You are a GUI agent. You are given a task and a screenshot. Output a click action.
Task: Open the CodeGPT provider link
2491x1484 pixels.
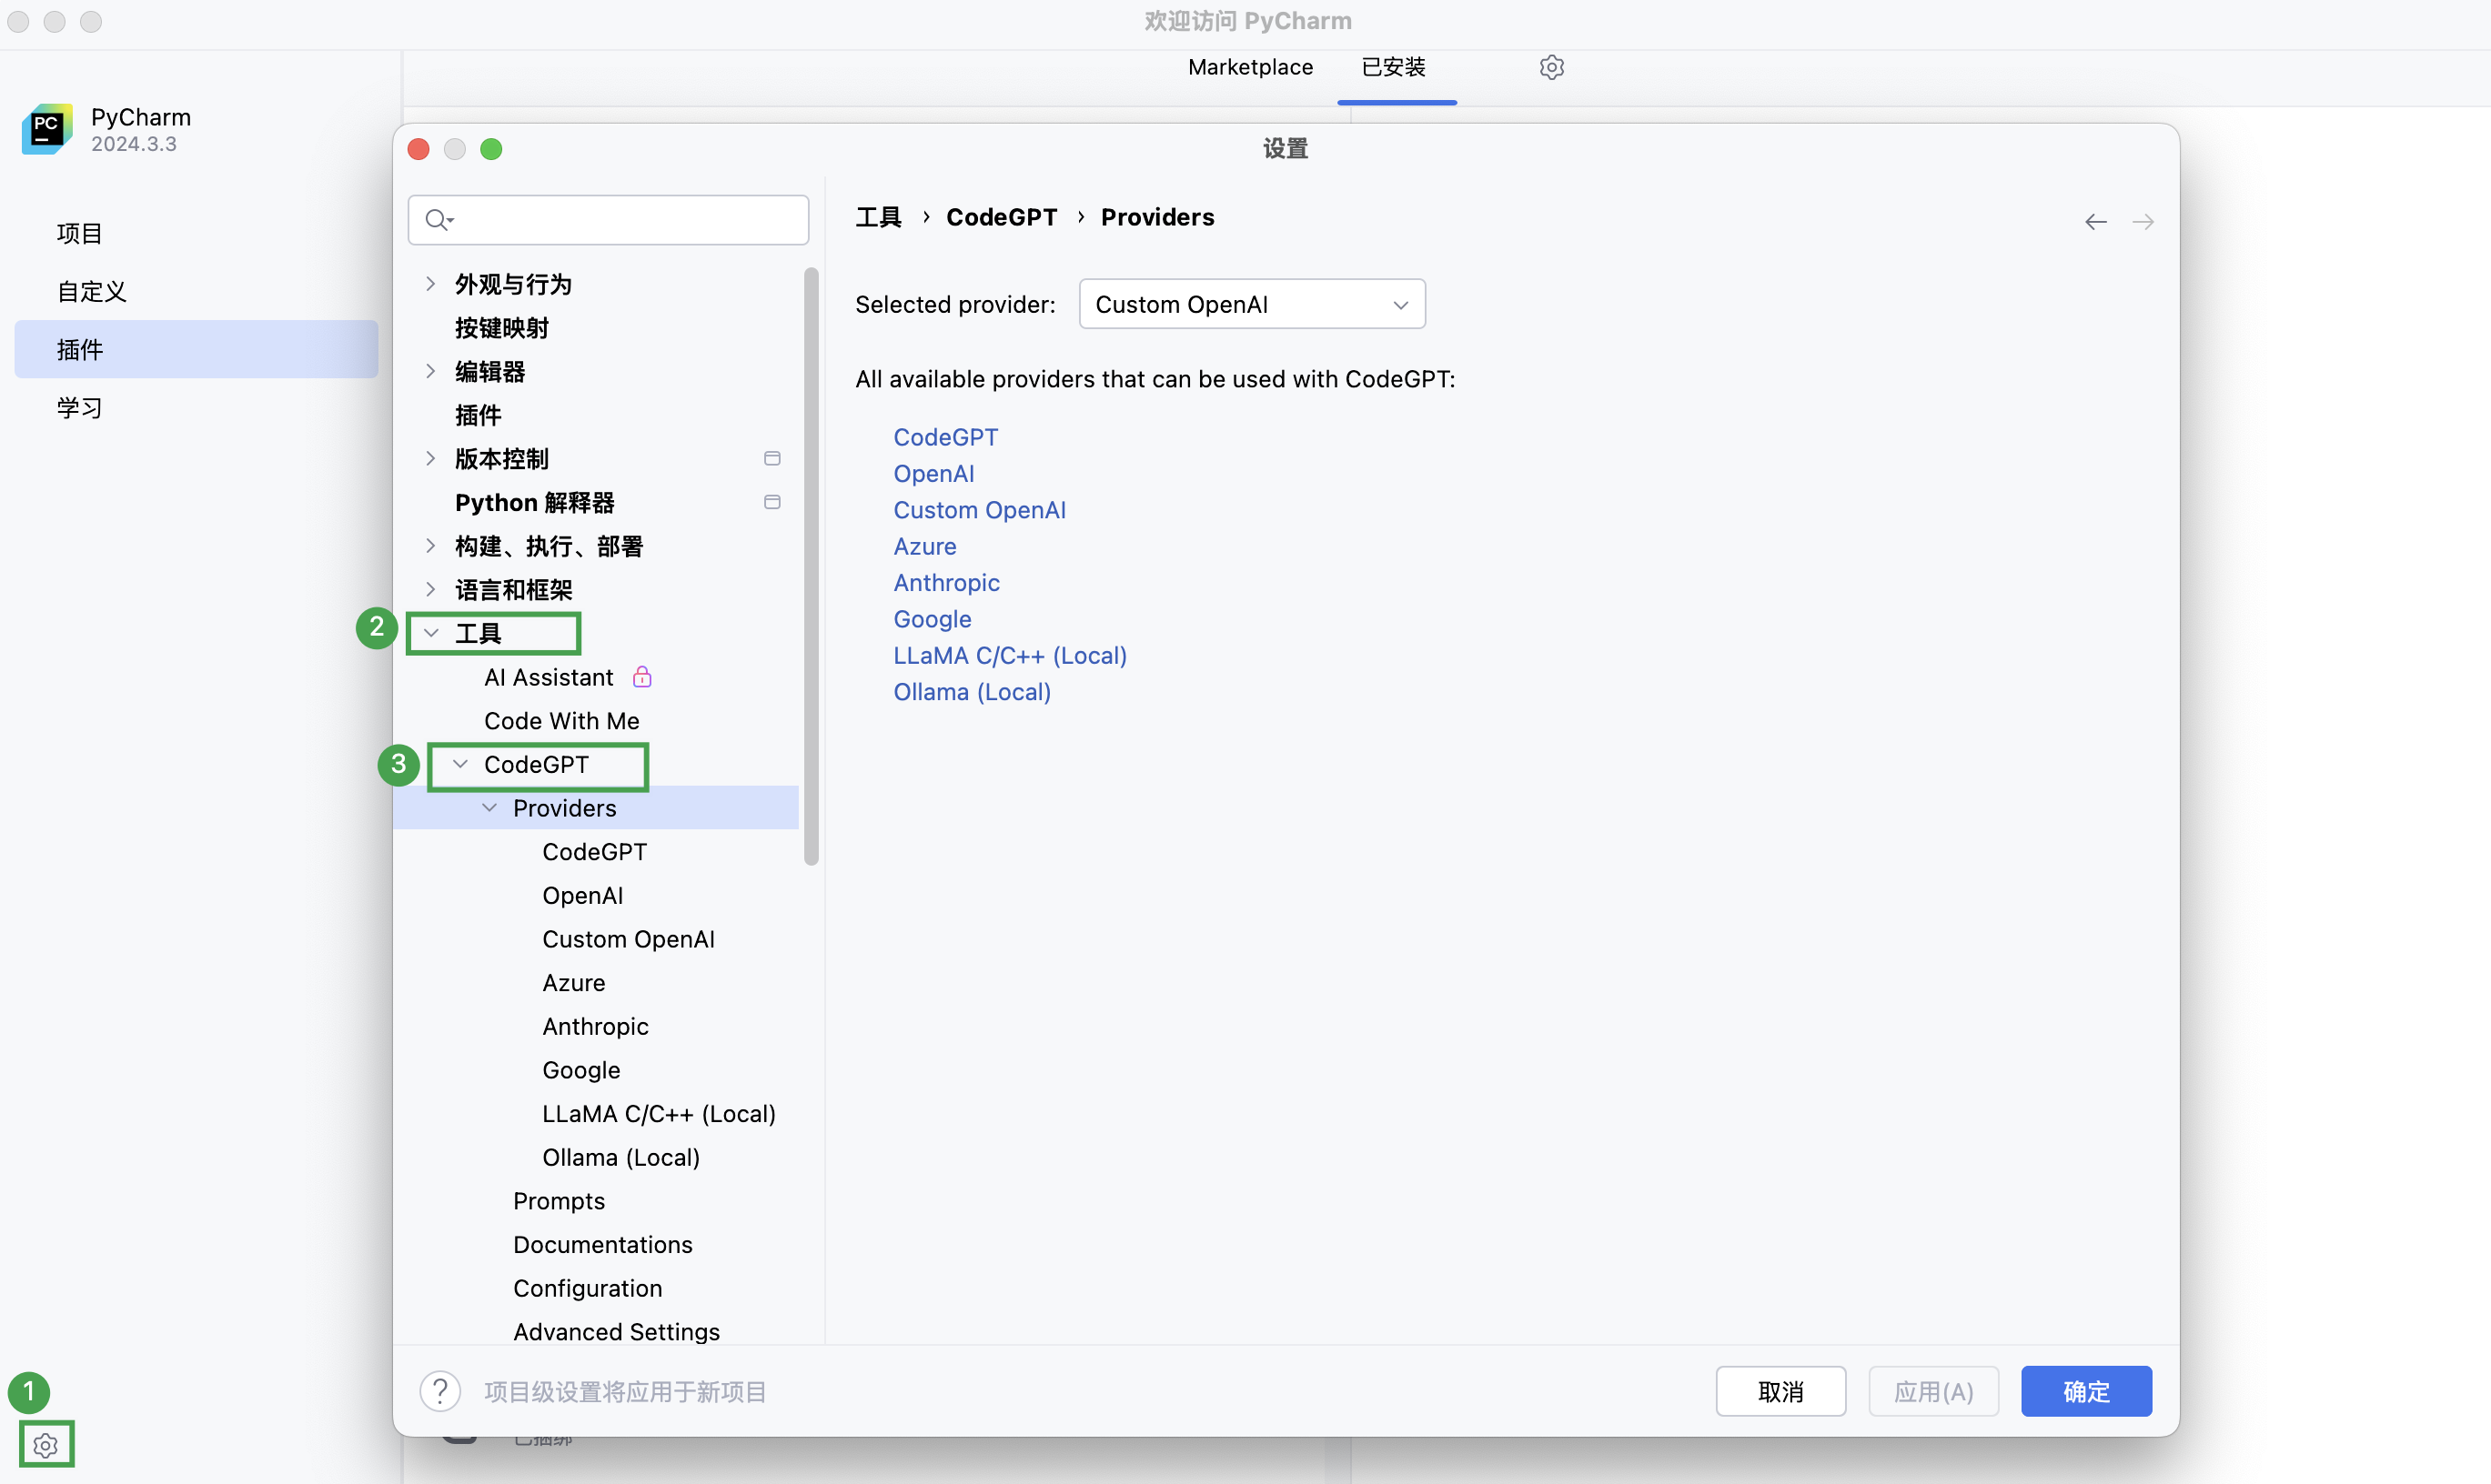coord(945,437)
